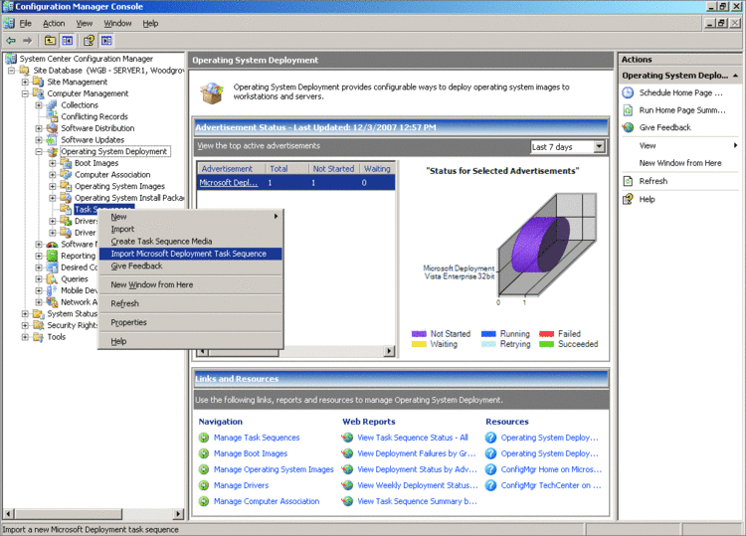Toggle the Show/Hide Console Tree toolbar icon

(68, 41)
